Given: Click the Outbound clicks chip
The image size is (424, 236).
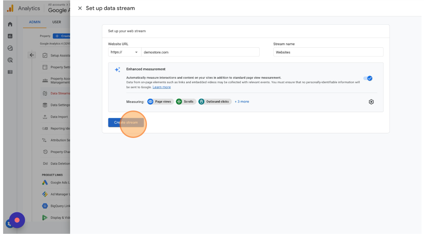Looking at the screenshot, I should (215, 101).
